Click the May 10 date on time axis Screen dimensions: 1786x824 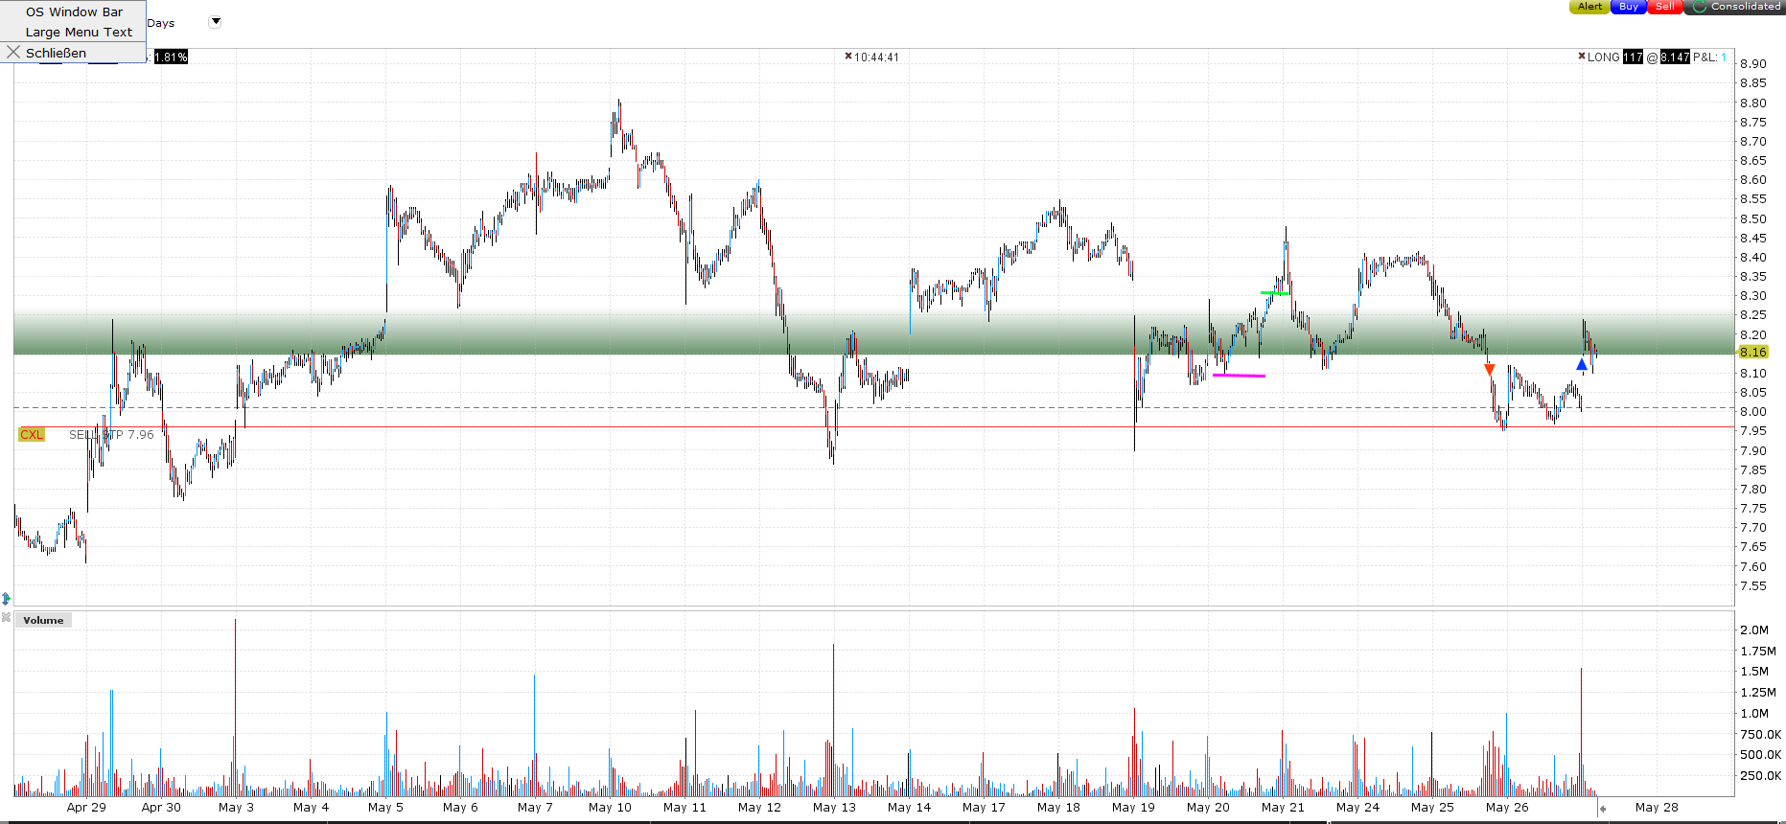pos(610,808)
